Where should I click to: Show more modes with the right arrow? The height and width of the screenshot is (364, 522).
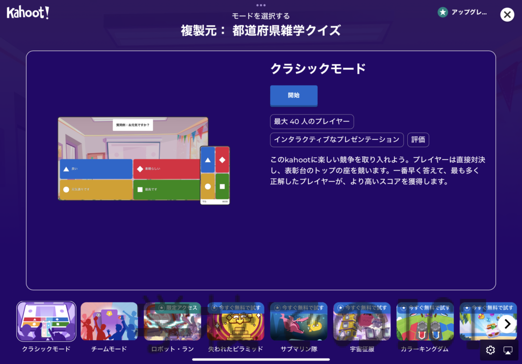click(x=507, y=323)
